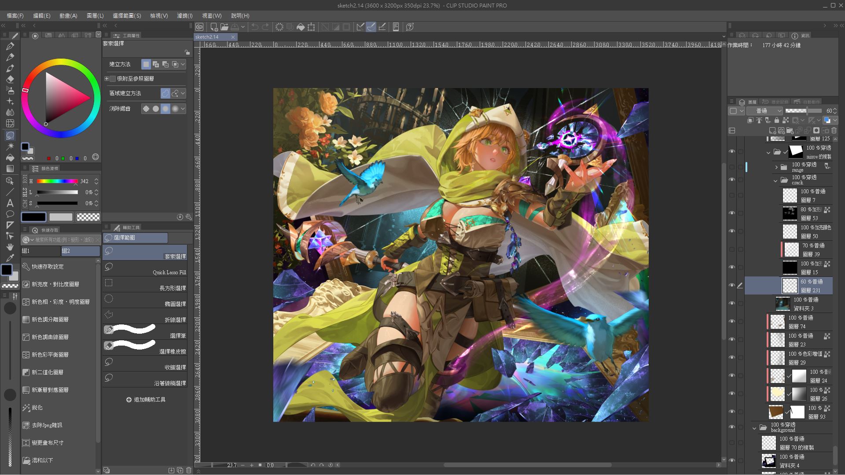This screenshot has height=475, width=845.
Task: Open the 建立方法 selection mode dropdown arrow
Action: pyautogui.click(x=183, y=64)
